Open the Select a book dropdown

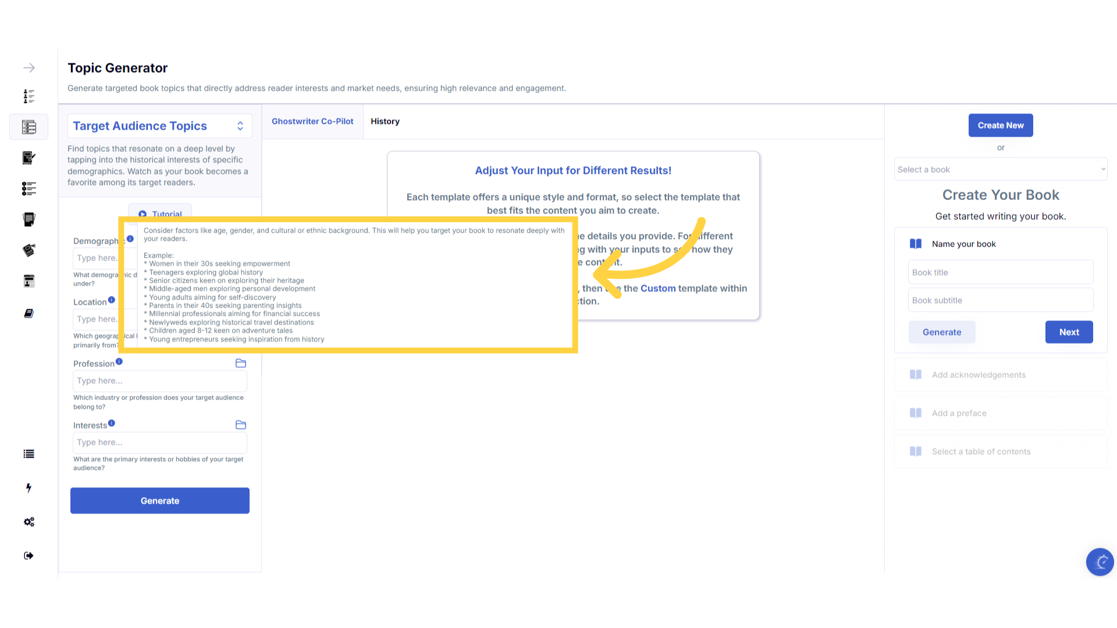click(x=1000, y=169)
